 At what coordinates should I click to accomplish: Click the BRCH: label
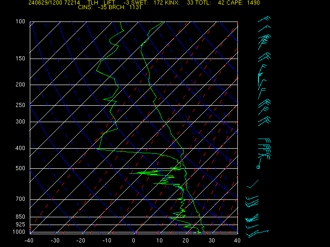click(118, 7)
